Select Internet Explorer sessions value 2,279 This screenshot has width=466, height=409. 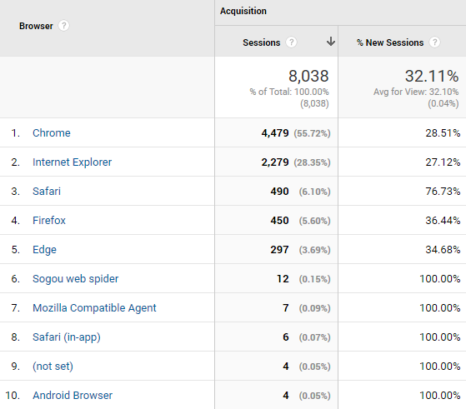[x=275, y=162]
